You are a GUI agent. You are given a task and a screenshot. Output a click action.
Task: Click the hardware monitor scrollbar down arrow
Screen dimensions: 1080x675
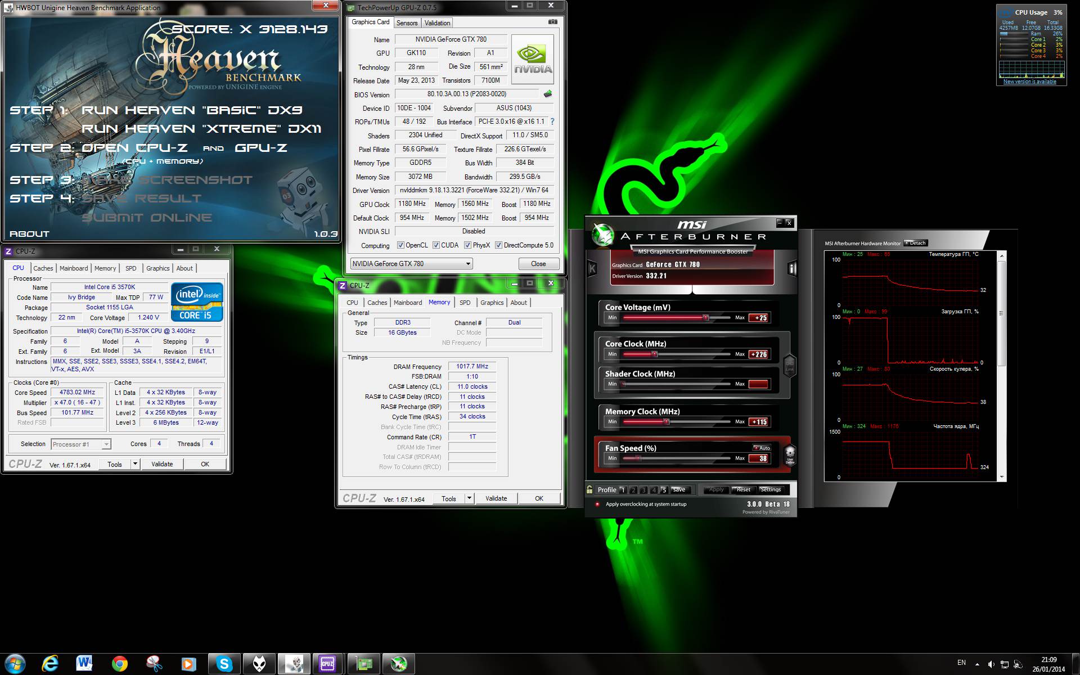(x=1001, y=478)
